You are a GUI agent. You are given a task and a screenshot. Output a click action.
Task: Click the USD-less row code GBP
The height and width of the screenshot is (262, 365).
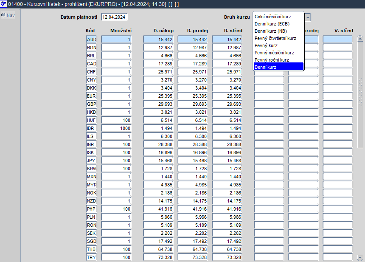point(91,104)
